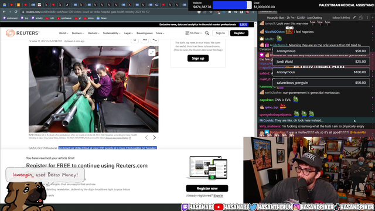Open the My View dropdown
The image size is (375, 211).
click(x=193, y=33)
